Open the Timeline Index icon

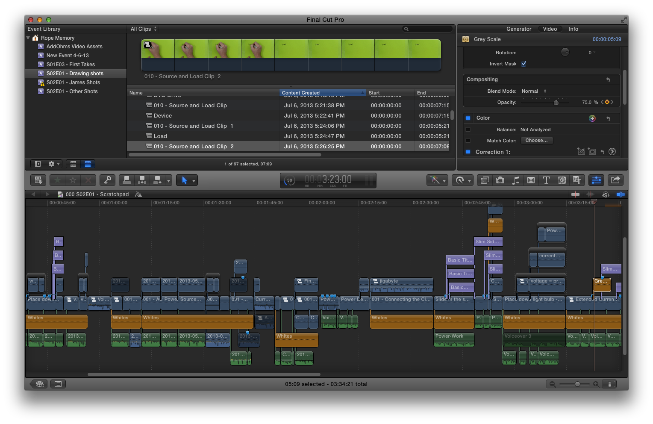(58, 384)
